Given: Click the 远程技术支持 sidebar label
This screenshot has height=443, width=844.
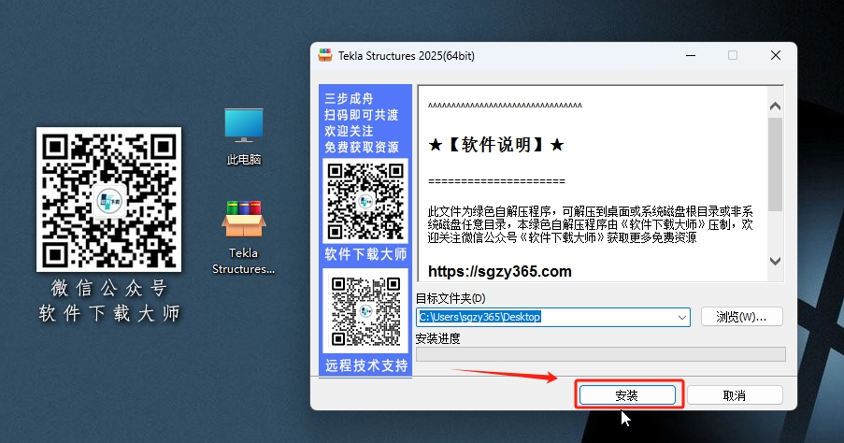Looking at the screenshot, I should [366, 365].
